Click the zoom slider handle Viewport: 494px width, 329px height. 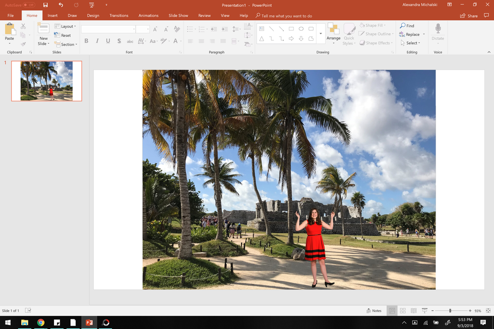coord(450,310)
